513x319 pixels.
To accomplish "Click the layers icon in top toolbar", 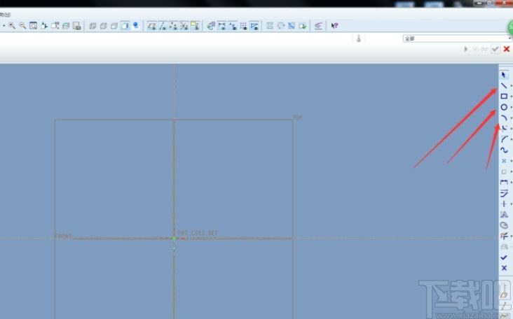I will click(66, 25).
